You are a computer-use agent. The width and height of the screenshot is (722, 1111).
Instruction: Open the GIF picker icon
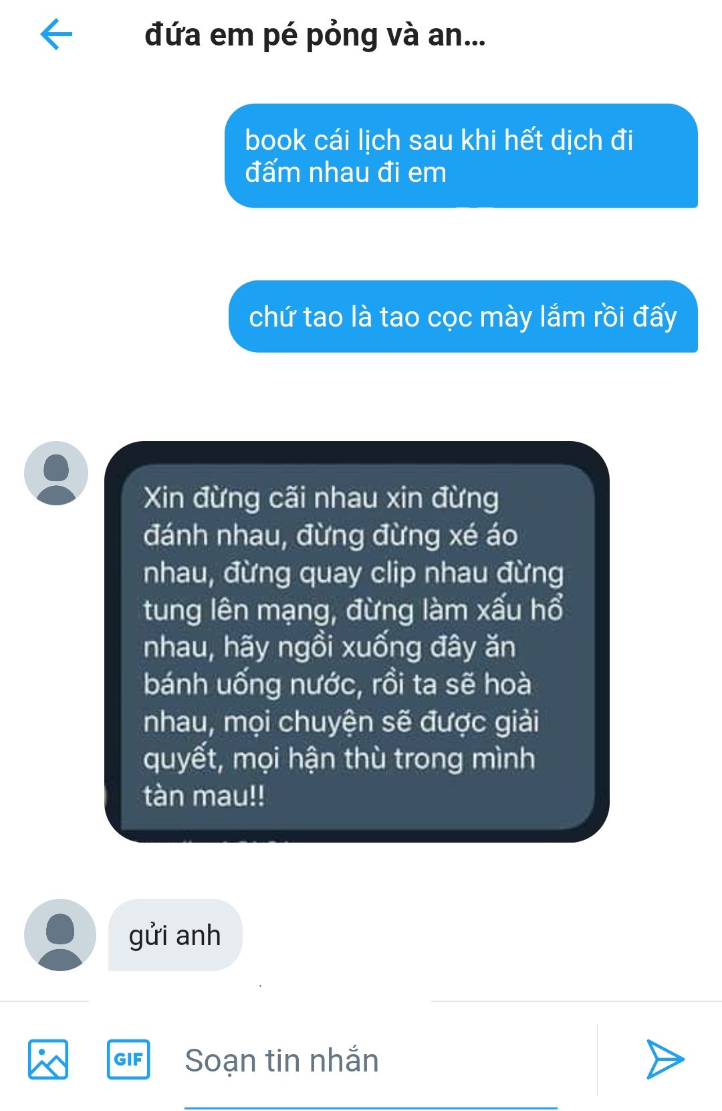[x=128, y=1059]
